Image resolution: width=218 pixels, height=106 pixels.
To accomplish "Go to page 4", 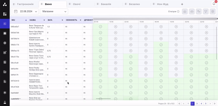I will 201,104.
